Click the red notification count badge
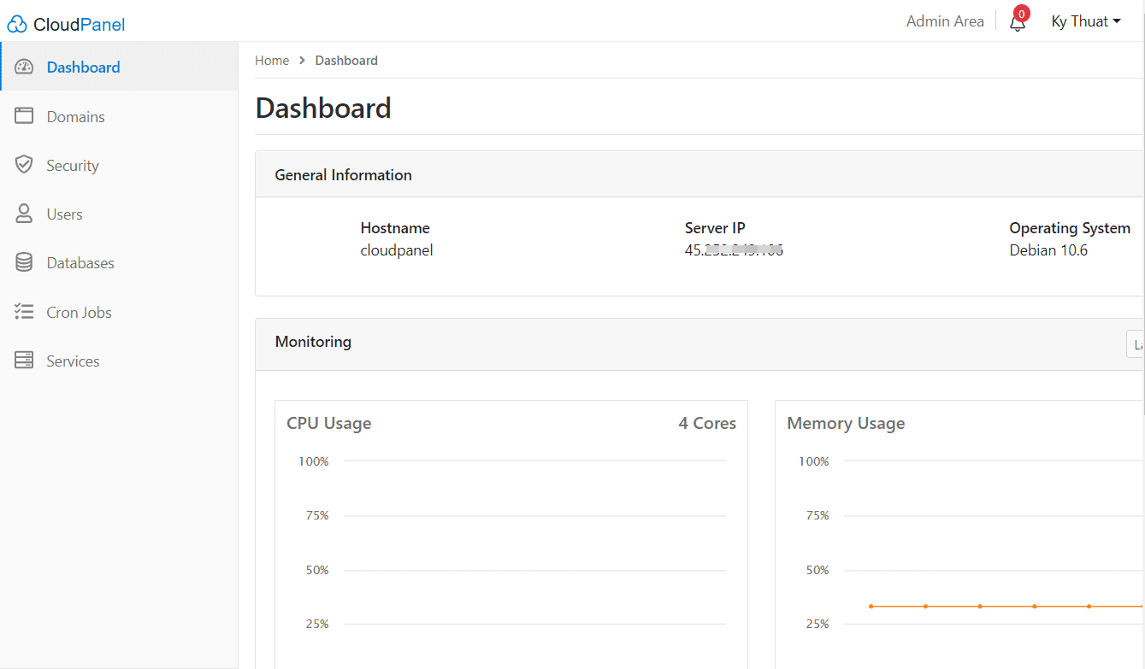Screen dimensions: 1145x669 pos(1021,14)
